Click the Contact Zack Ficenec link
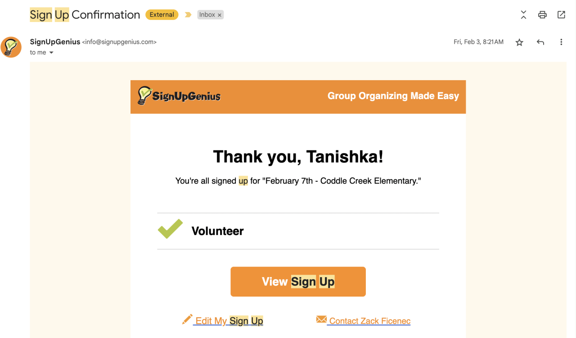This screenshot has height=338, width=576. tap(369, 321)
